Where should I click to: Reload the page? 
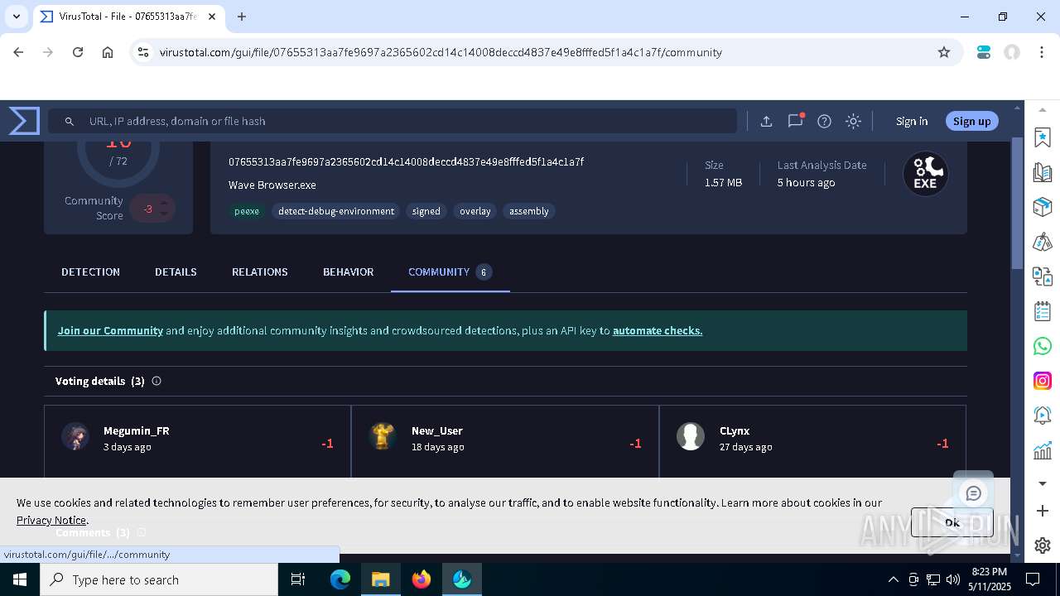78,52
